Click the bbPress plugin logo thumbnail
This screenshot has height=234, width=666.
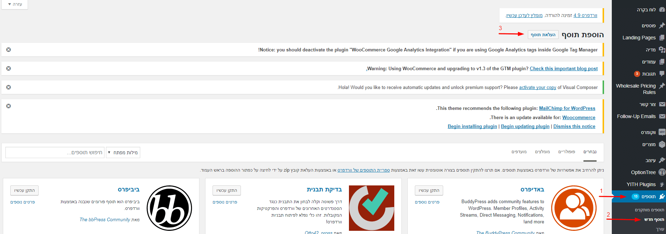[169, 208]
